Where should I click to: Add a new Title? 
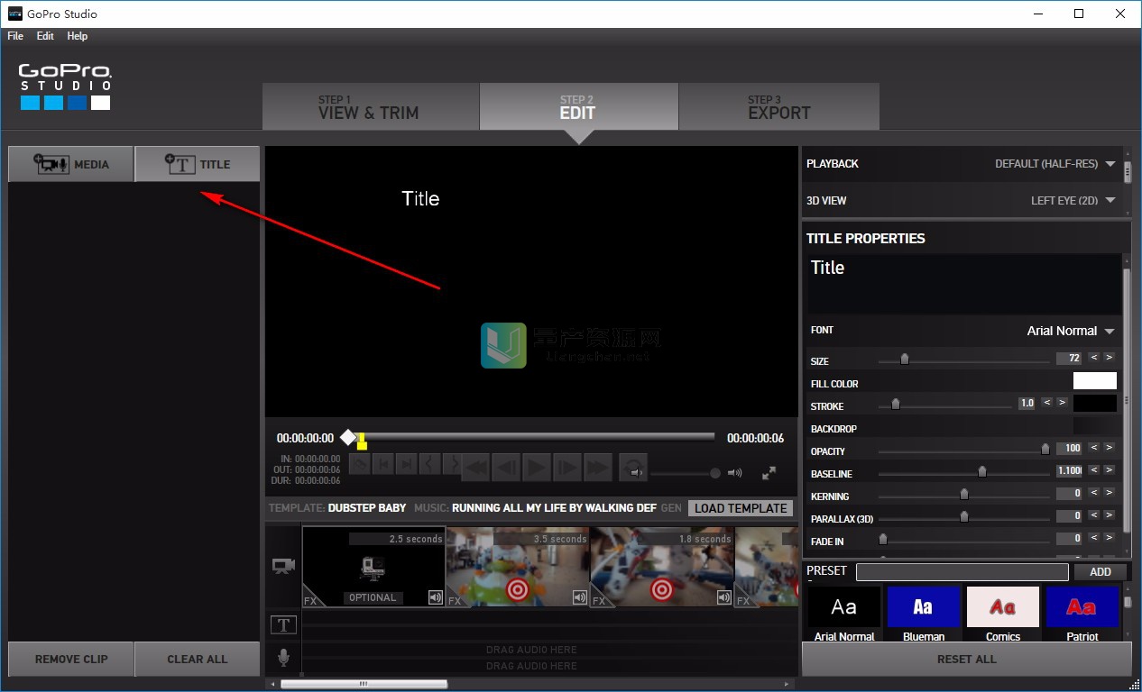click(x=198, y=164)
